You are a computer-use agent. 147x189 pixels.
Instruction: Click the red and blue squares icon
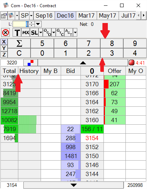(x=31, y=63)
